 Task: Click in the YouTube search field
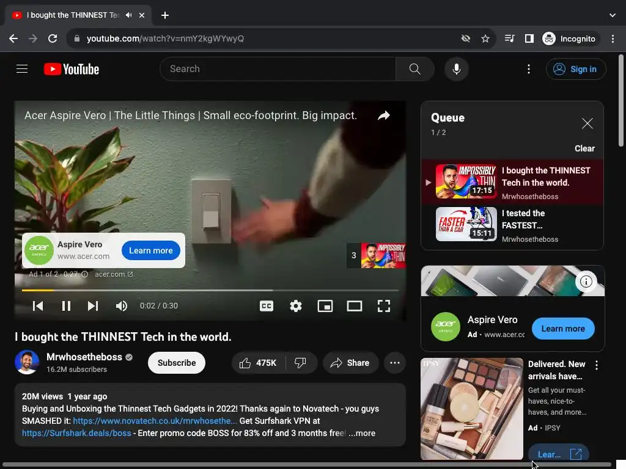[278, 69]
